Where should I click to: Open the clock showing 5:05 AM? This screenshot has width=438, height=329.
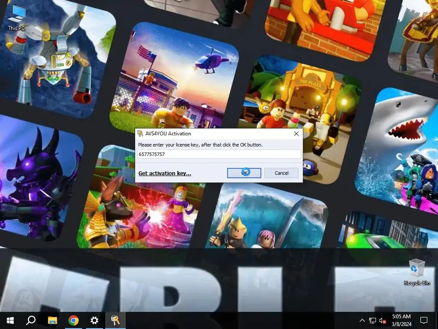coord(401,320)
